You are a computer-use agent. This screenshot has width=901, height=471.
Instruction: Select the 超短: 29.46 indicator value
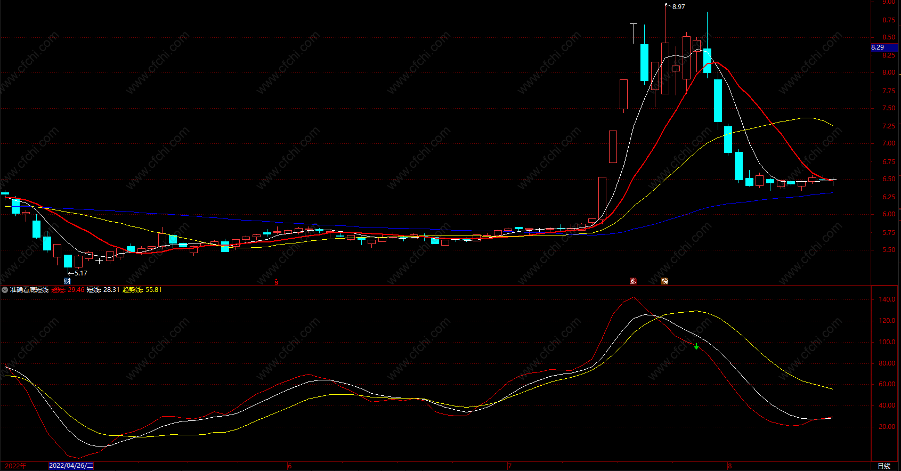[x=68, y=290]
